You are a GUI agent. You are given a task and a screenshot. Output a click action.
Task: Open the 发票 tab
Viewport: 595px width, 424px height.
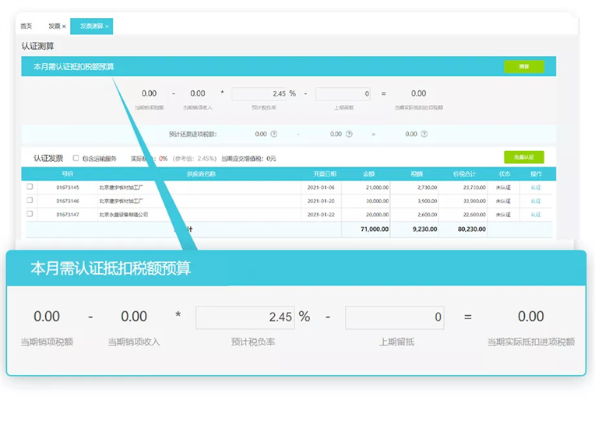(x=53, y=26)
